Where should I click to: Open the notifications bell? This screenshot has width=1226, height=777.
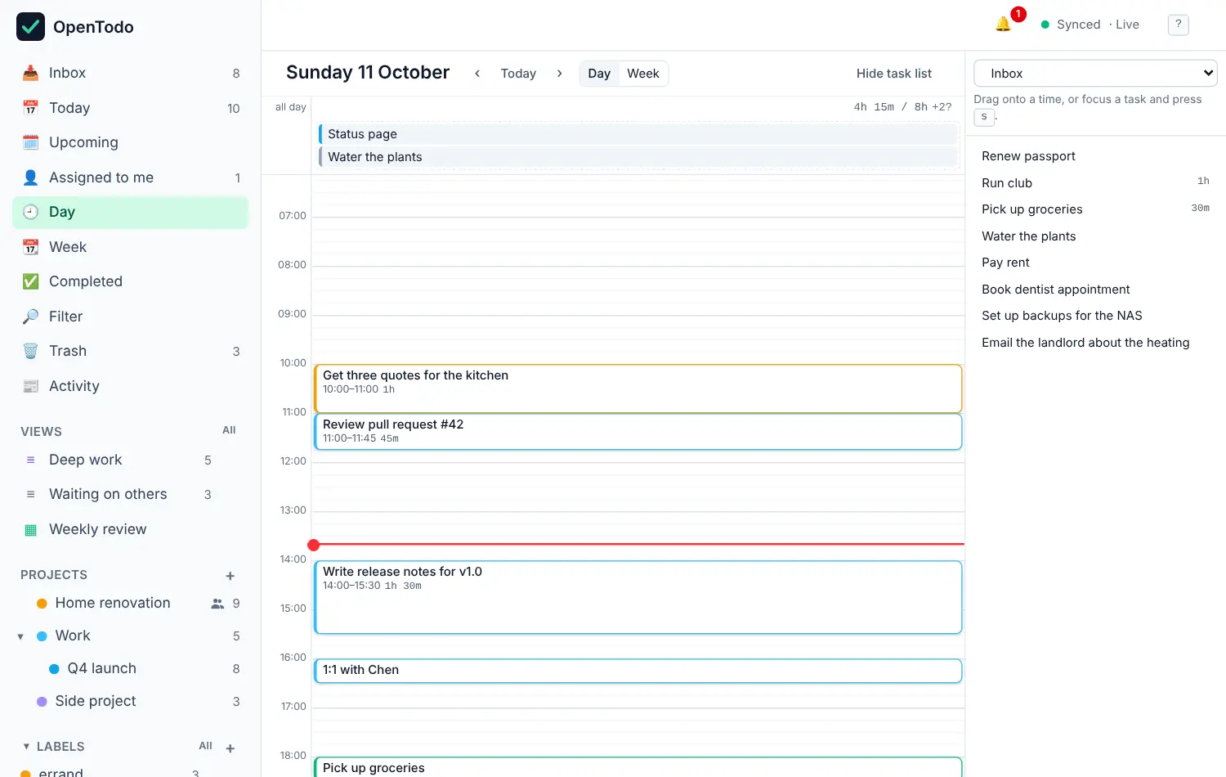1003,25
